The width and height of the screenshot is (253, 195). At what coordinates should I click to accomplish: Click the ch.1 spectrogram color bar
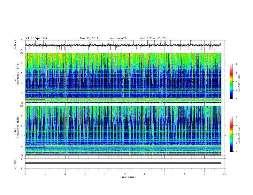click(x=231, y=82)
